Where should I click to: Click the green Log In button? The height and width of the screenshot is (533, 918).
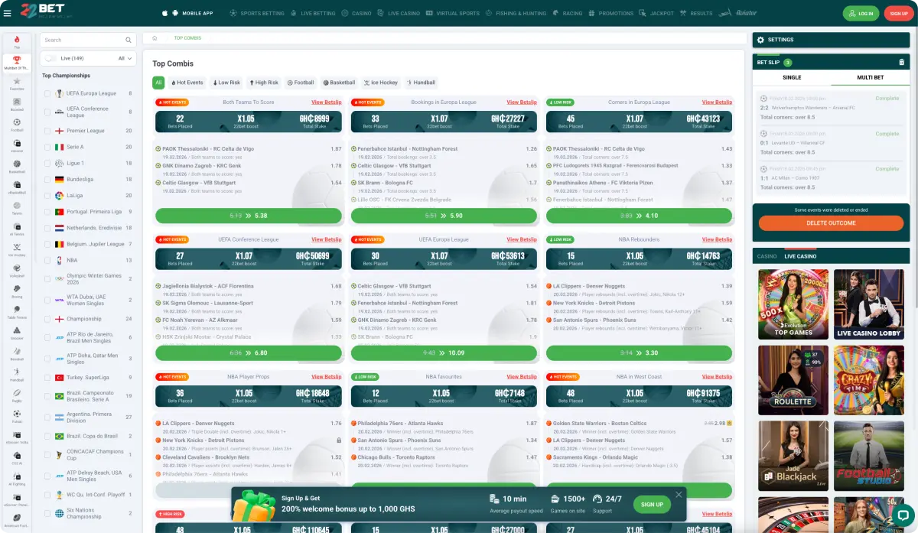861,13
